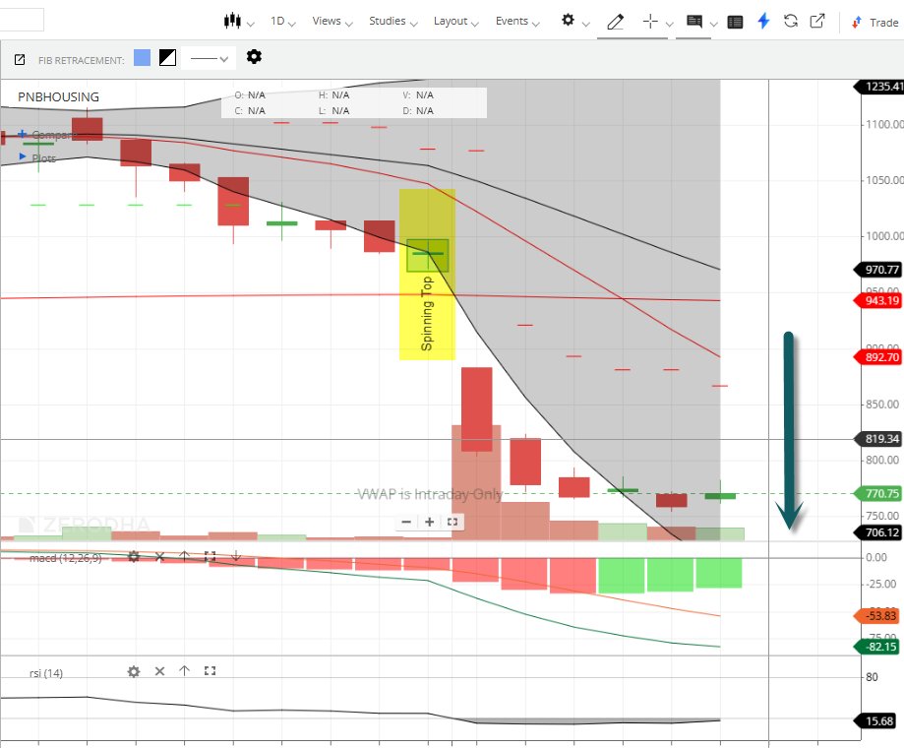The image size is (904, 748).
Task: Collapse the macd pane with the up arrow
Action: pyautogui.click(x=184, y=557)
